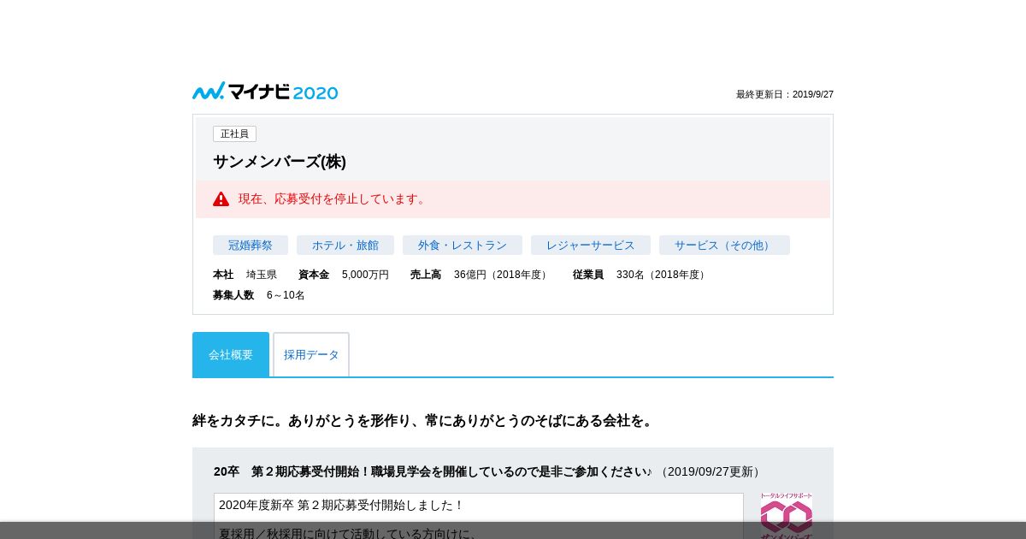Open the レジャーサービス industry tag
1026x539 pixels.
[591, 246]
